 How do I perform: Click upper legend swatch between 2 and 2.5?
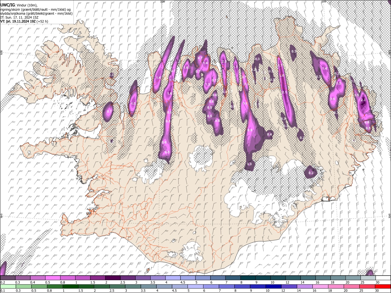click(x=113, y=278)
